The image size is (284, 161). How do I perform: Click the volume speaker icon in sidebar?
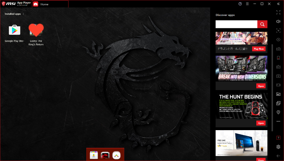[278, 21]
